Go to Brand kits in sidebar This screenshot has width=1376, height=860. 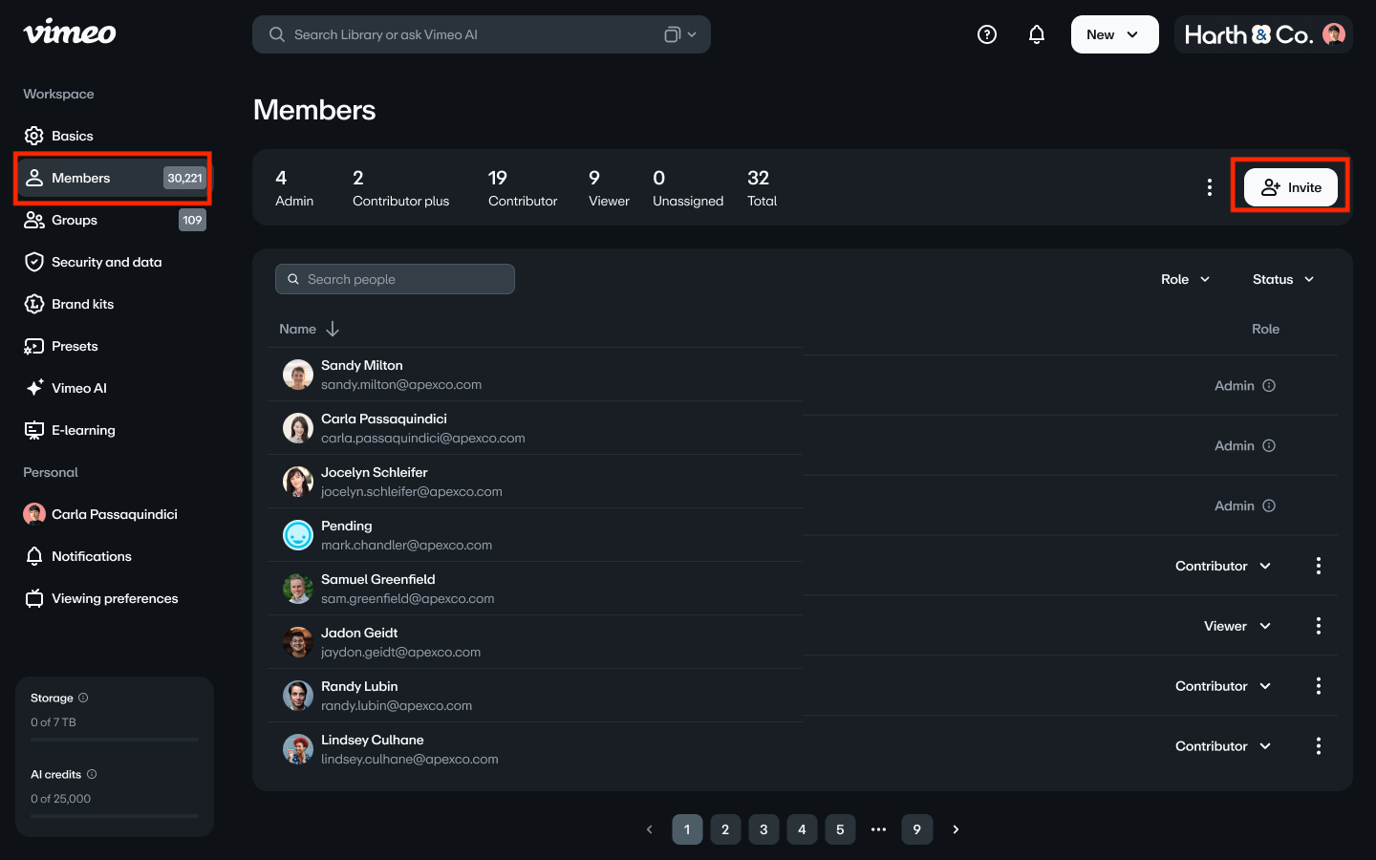[x=82, y=304]
